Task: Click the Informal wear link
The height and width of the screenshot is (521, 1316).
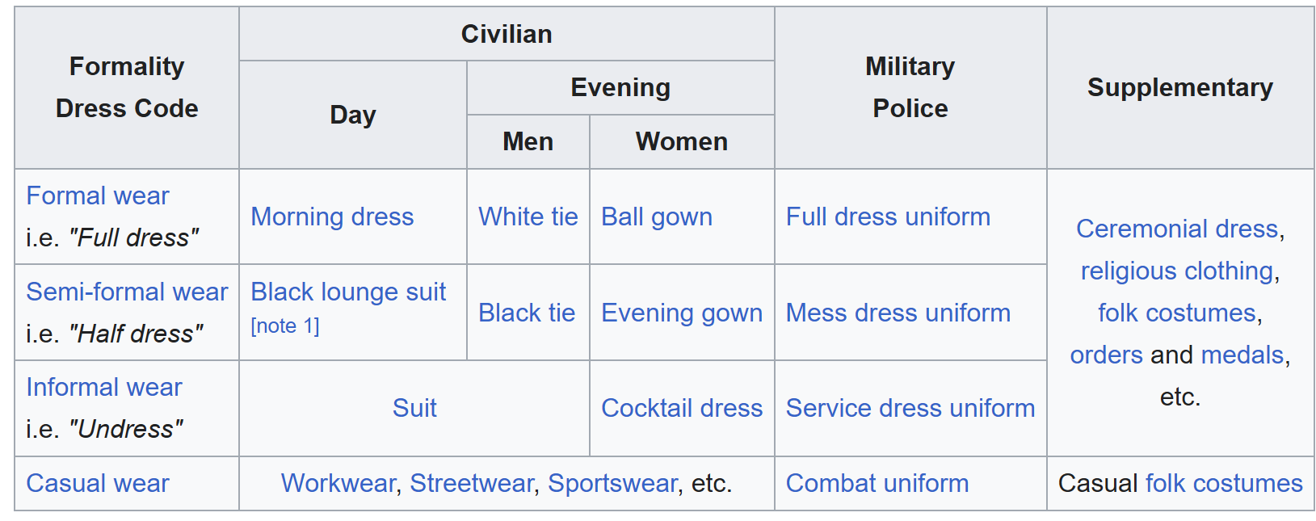Action: tap(104, 387)
